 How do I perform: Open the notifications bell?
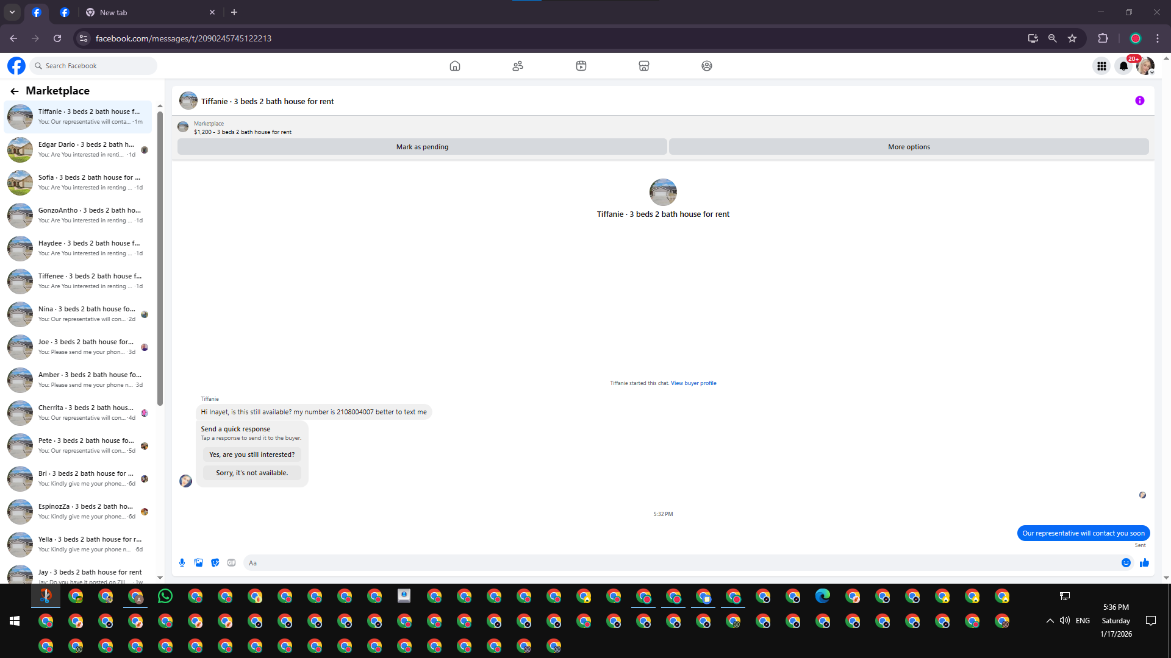coord(1123,66)
